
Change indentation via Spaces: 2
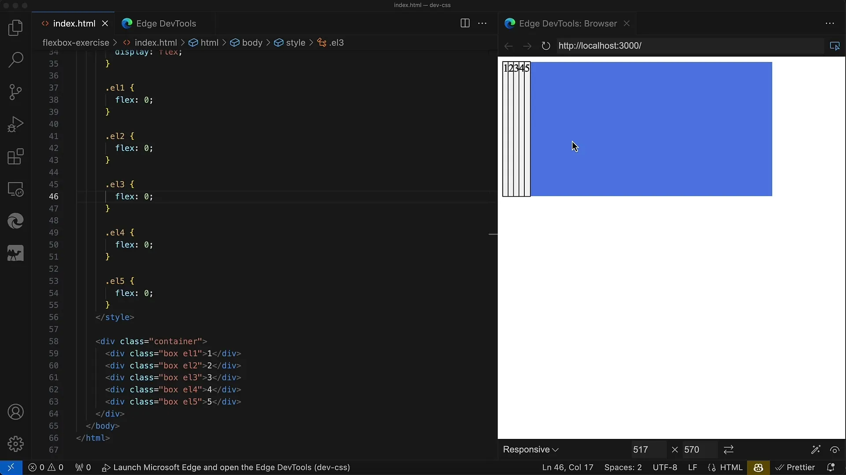[623, 468]
